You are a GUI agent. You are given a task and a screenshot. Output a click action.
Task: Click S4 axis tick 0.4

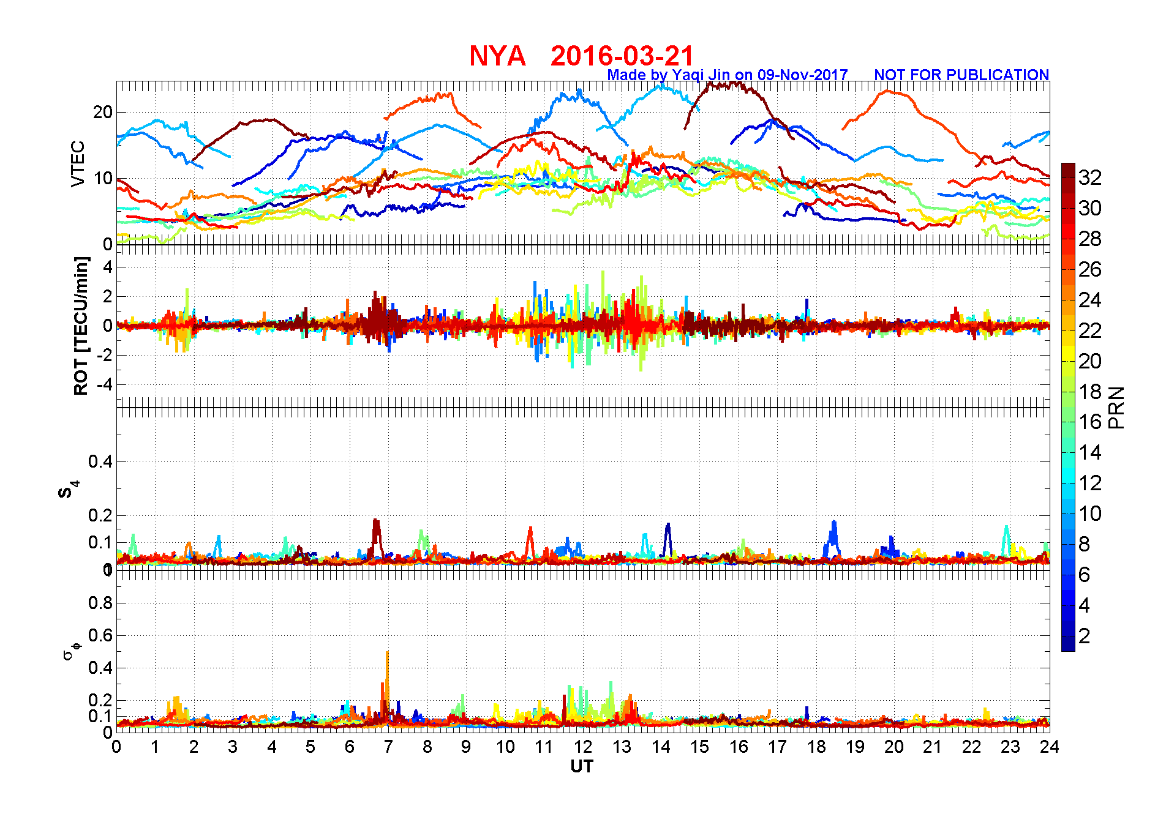click(x=101, y=461)
